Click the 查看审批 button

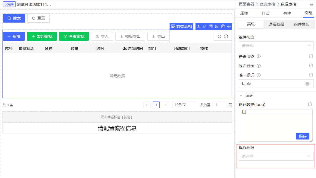74,36
